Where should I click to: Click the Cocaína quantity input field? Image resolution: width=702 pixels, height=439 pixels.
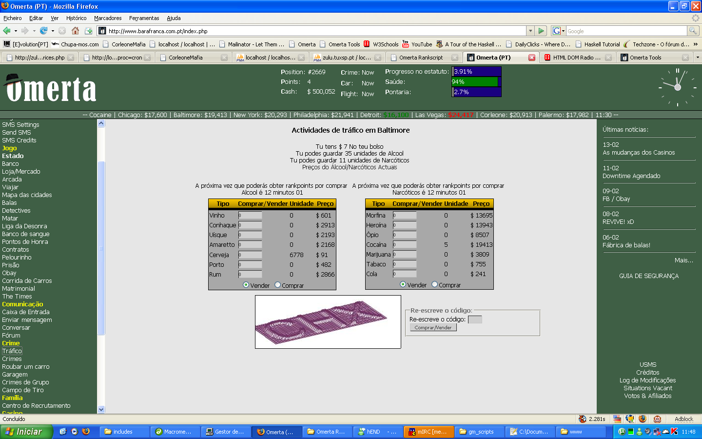[405, 245]
